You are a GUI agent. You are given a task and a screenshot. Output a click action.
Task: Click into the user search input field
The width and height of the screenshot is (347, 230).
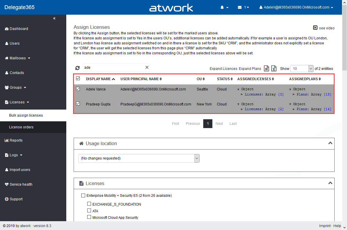113,68
